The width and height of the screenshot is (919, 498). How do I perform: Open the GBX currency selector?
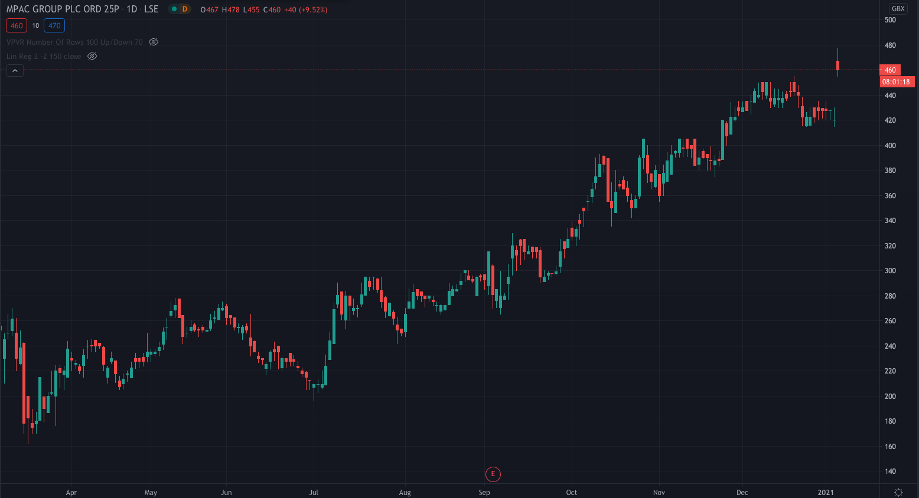coord(898,9)
